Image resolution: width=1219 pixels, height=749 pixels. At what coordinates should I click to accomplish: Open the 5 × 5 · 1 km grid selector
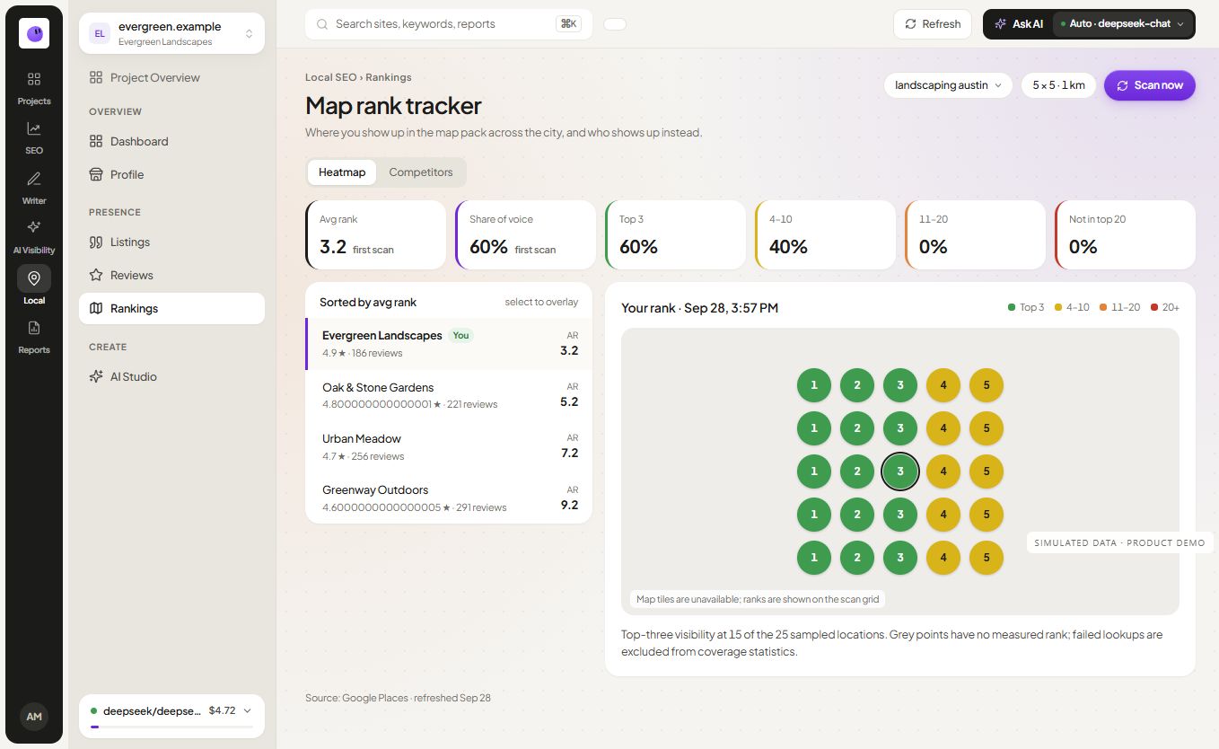tap(1058, 85)
